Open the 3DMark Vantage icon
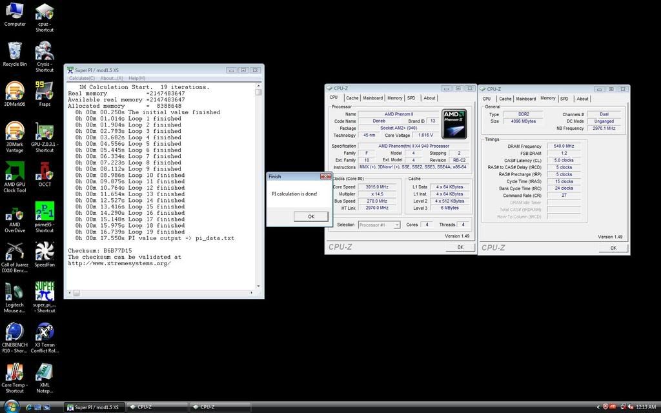 (15, 137)
